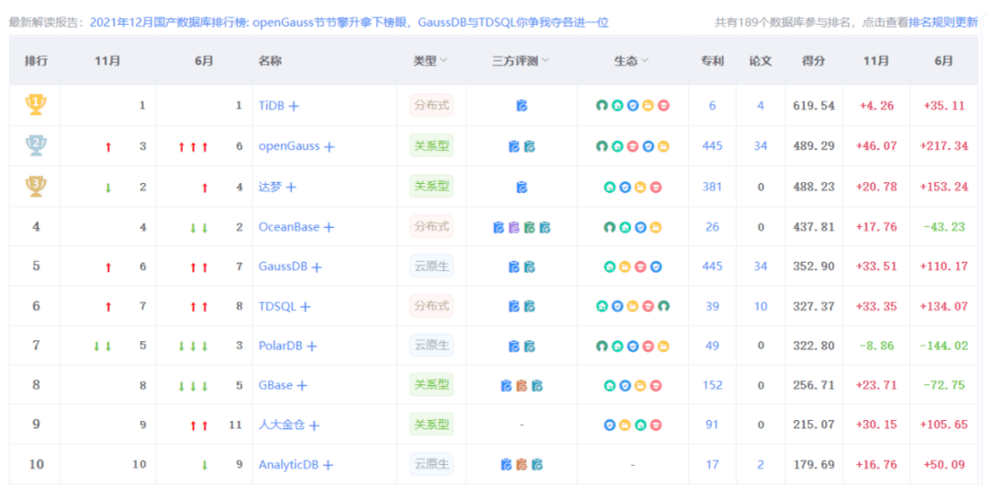
Task: Click TDSQL's paper count 10
Action: click(x=760, y=307)
